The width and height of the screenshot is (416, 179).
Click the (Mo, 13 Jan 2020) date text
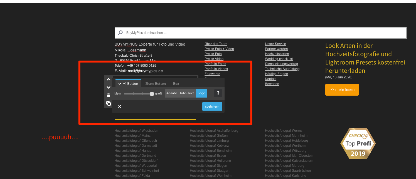tap(339, 77)
